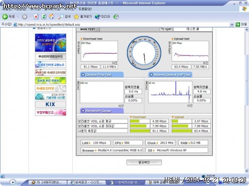Open the Home page icon

(x=52, y=16)
